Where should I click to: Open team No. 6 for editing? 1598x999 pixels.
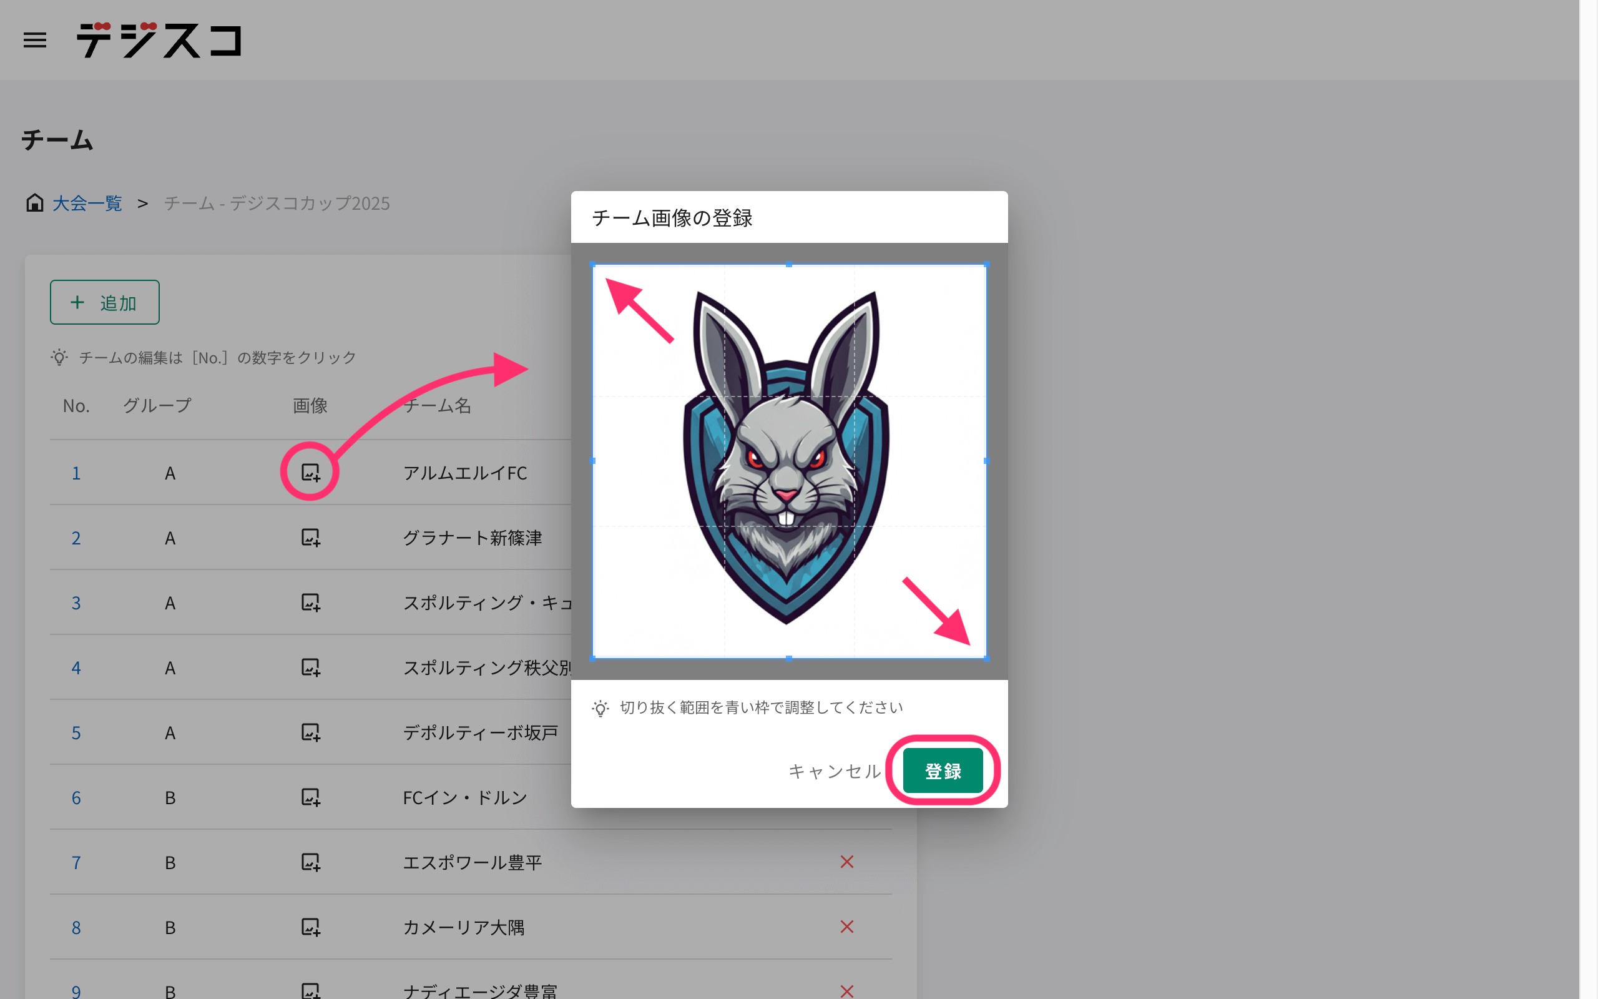[x=76, y=797]
